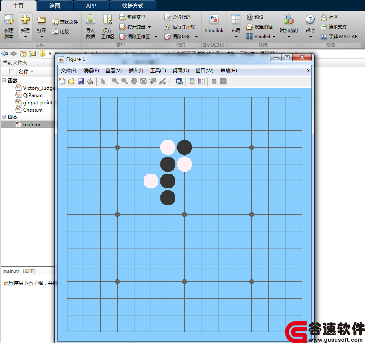Open Simulink from the toolstrip
365x343 pixels.
point(214,24)
